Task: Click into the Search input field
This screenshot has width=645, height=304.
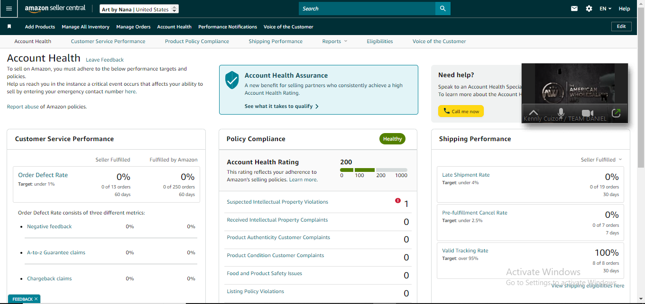Action: [x=367, y=9]
